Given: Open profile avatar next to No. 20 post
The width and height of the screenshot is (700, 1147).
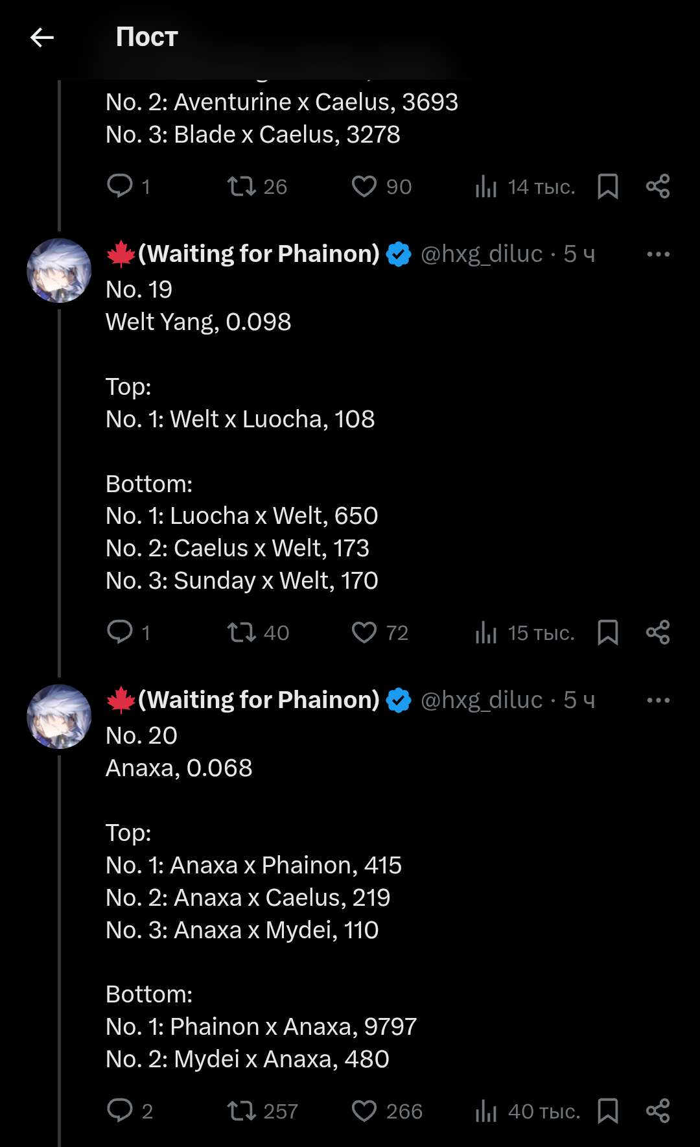Looking at the screenshot, I should [59, 716].
